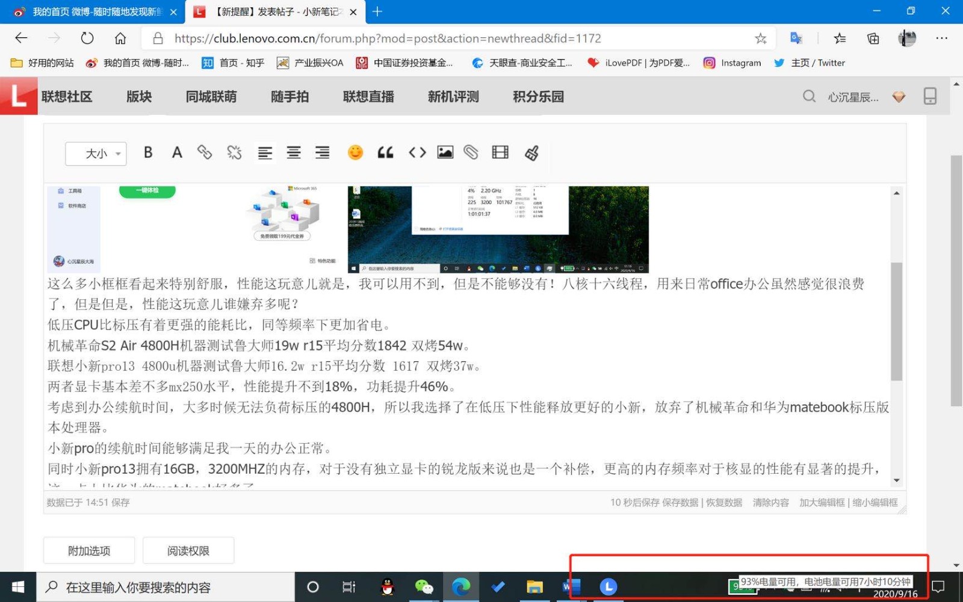The height and width of the screenshot is (602, 963).
Task: Insert an image into the post
Action: [x=445, y=153]
